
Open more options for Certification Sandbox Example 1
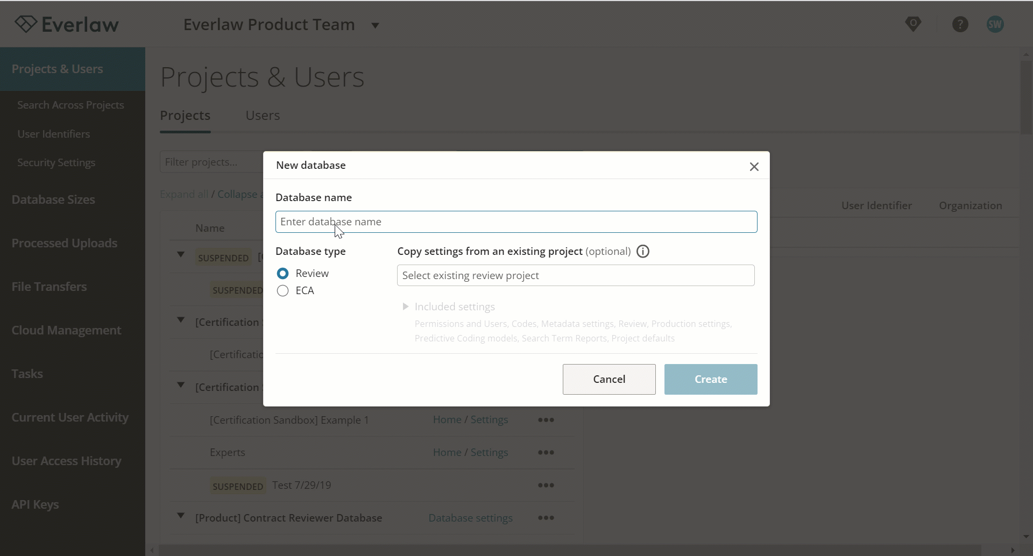(x=546, y=420)
